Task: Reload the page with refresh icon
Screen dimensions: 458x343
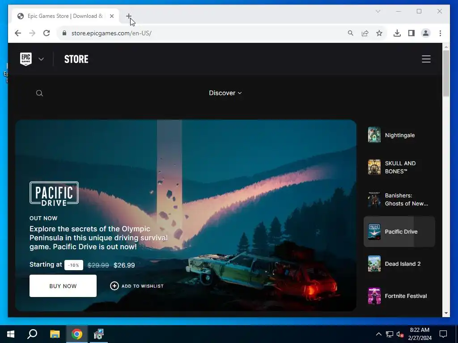Action: [x=47, y=33]
